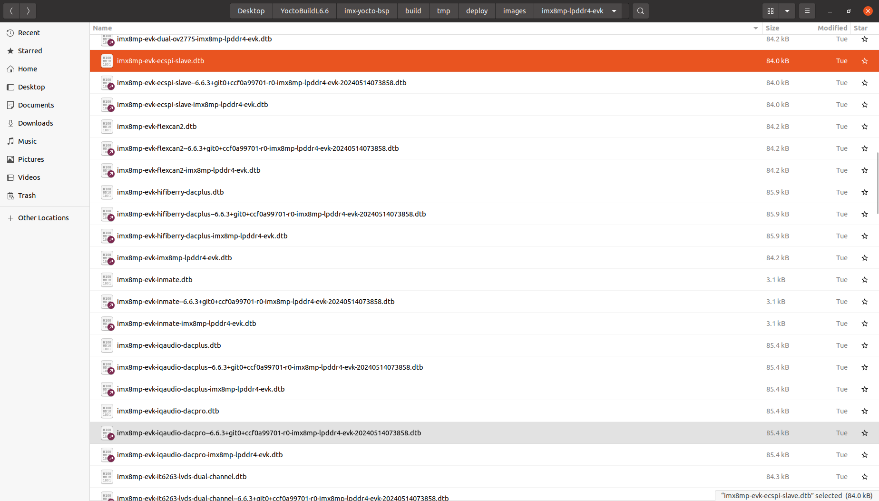Image resolution: width=879 pixels, height=501 pixels.
Task: Open Documents from the sidebar
Action: (x=36, y=105)
